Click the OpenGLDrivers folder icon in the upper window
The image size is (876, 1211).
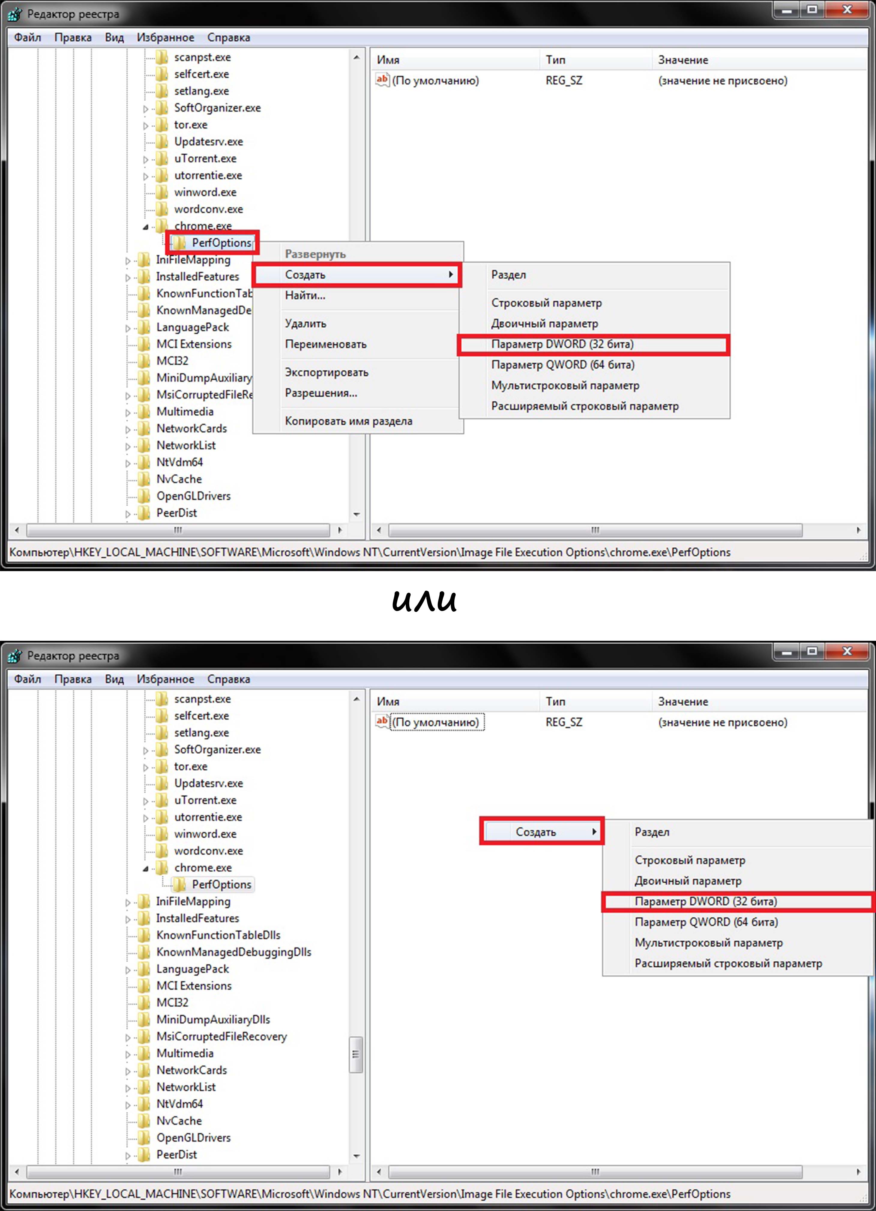pos(144,496)
